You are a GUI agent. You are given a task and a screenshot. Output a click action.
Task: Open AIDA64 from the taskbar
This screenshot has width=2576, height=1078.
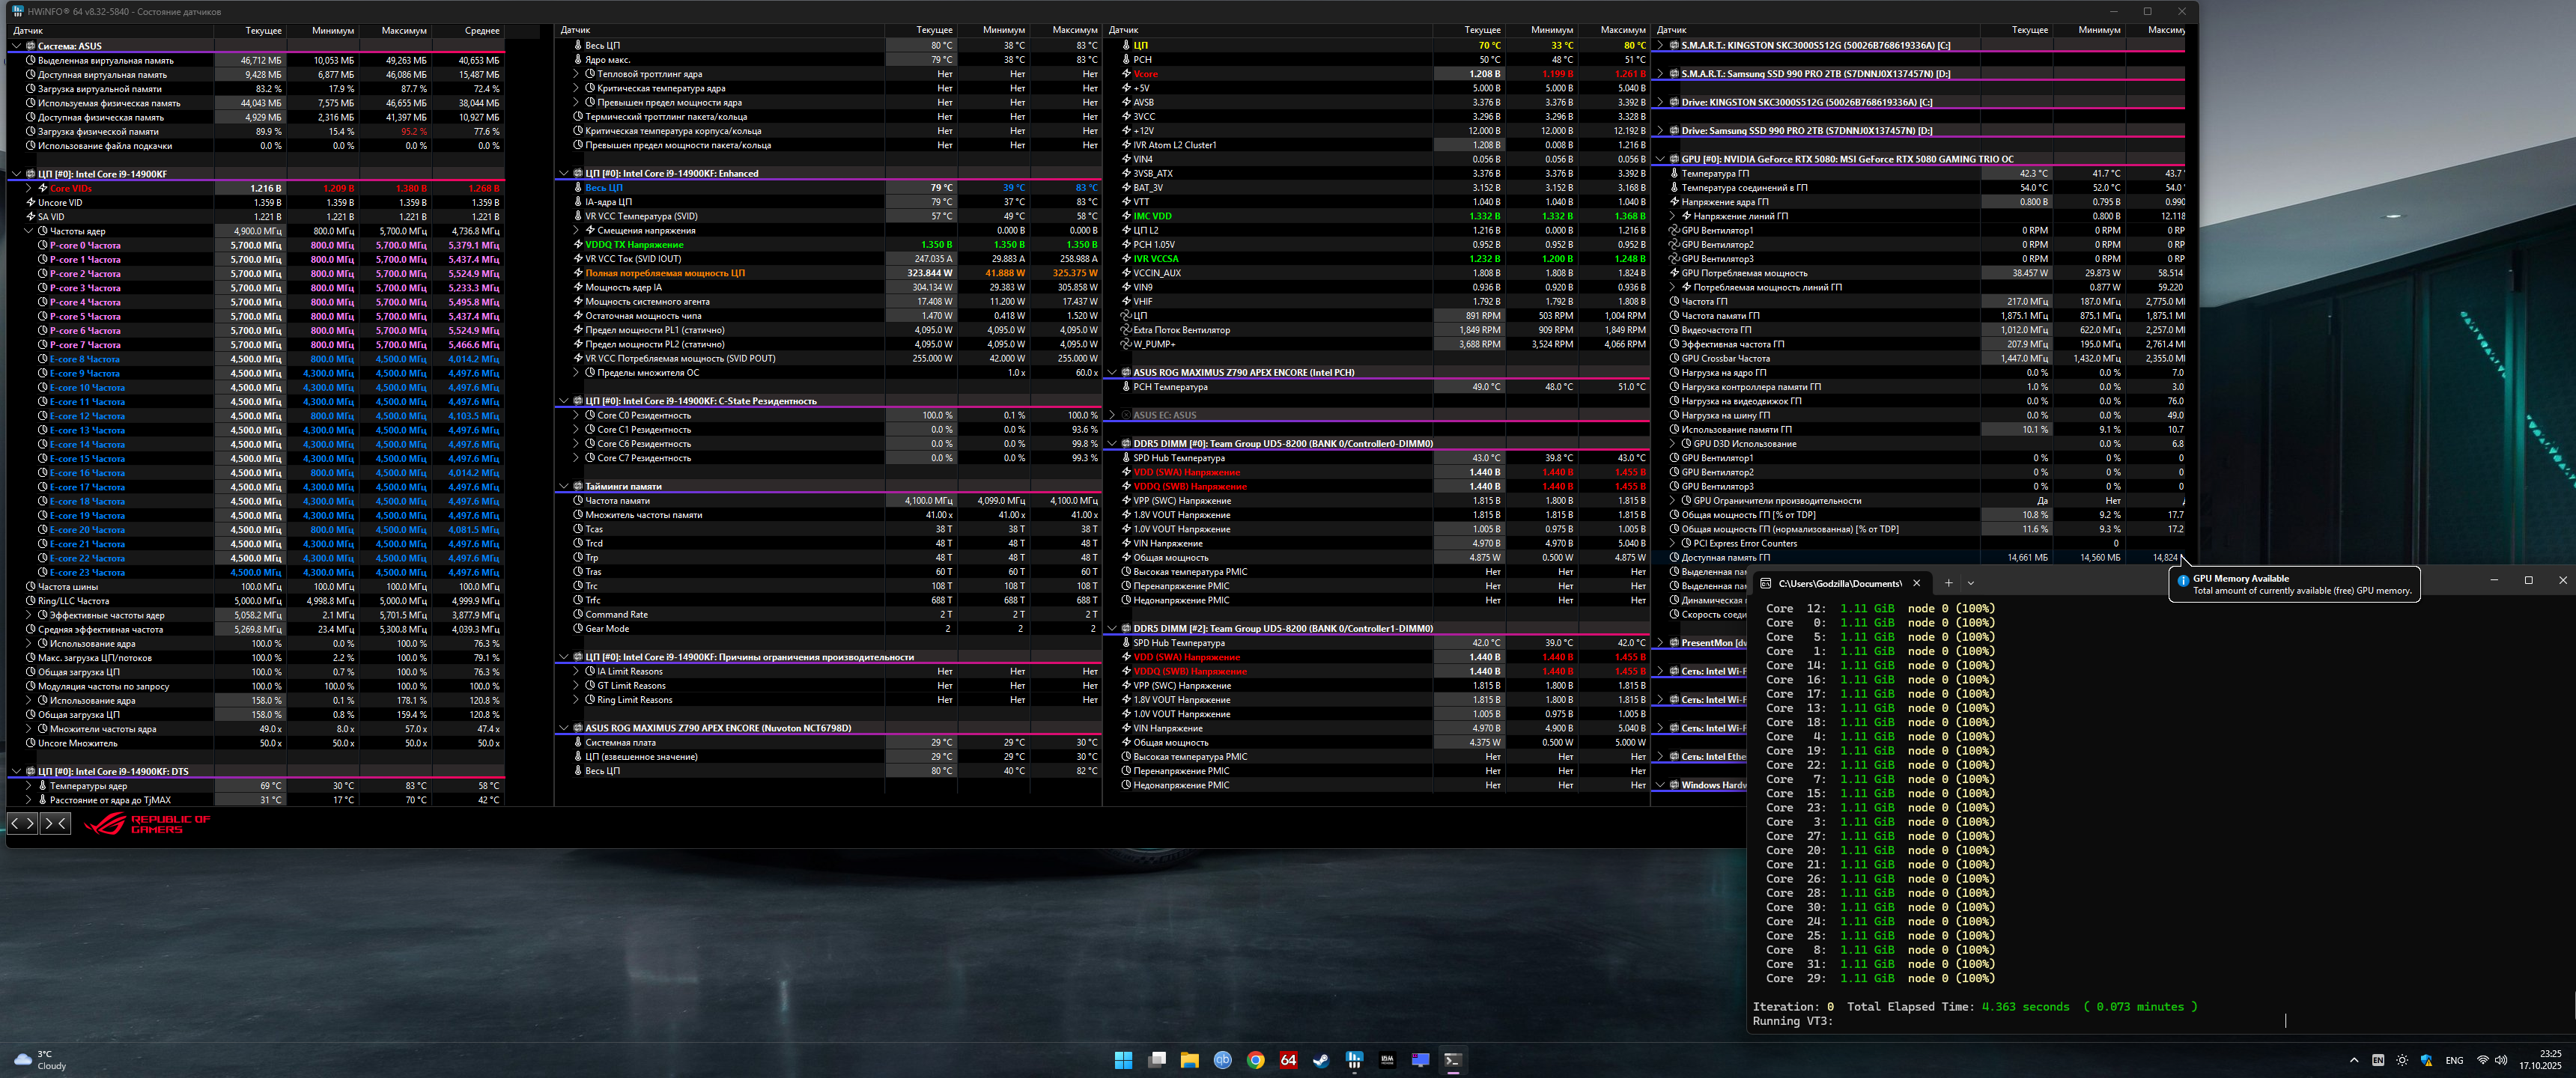[x=1288, y=1060]
